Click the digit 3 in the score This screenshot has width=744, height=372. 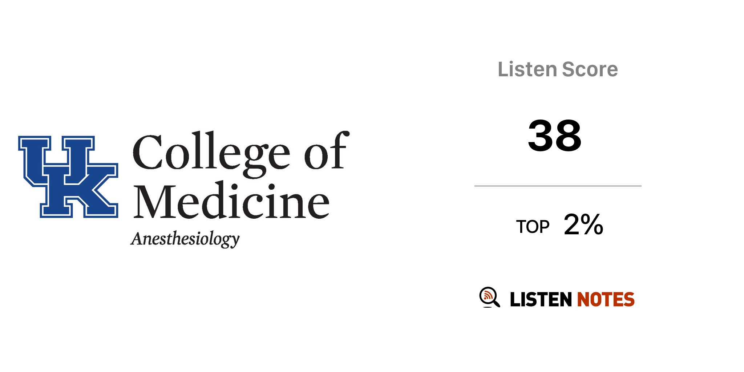tap(541, 136)
